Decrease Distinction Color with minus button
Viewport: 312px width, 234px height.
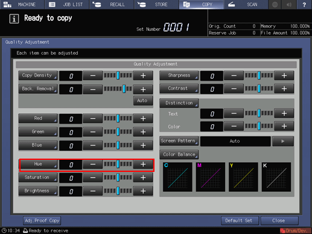point(234,126)
